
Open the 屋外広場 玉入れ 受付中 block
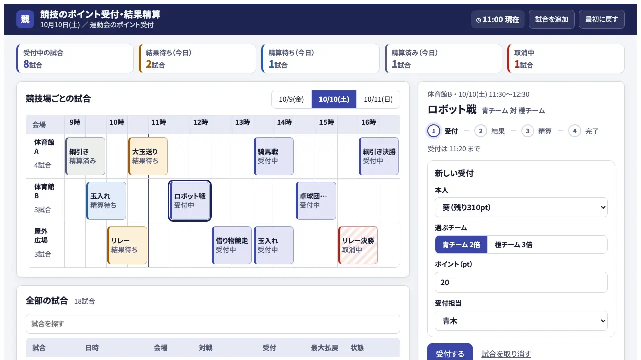click(x=274, y=245)
